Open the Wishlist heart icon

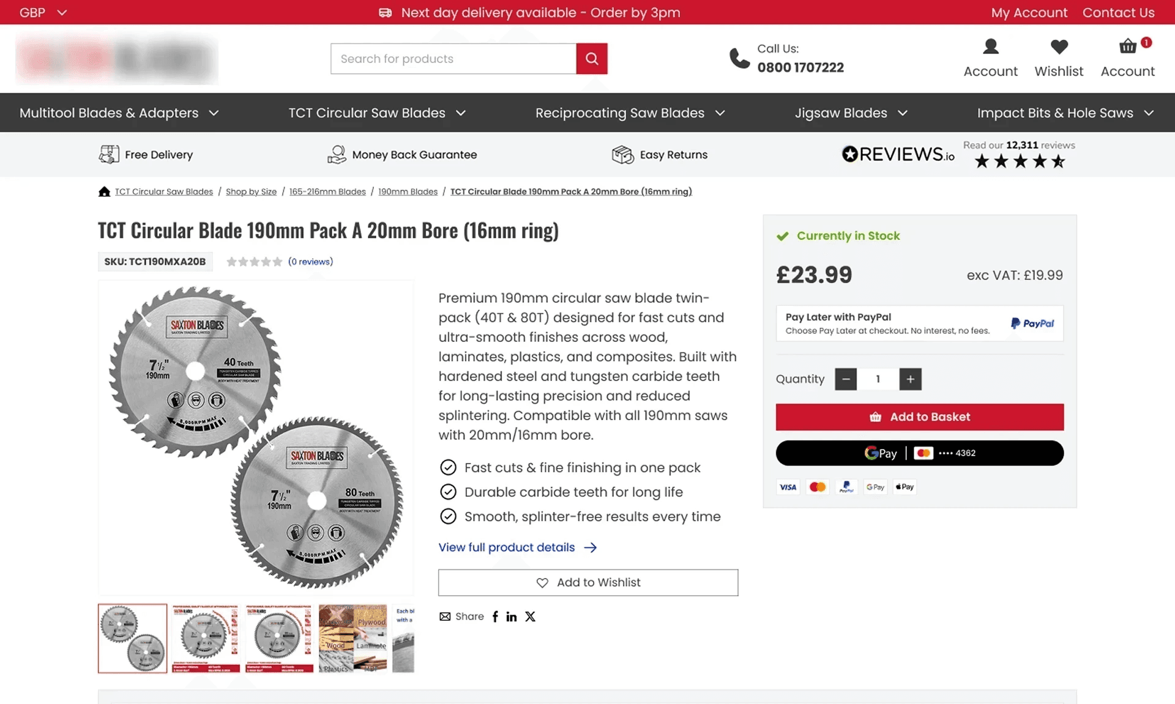tap(1059, 46)
